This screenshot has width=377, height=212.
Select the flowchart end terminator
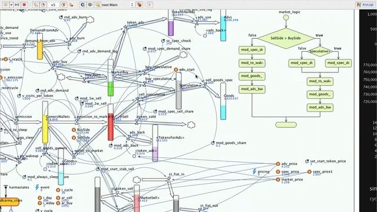pyautogui.click(x=286, y=125)
